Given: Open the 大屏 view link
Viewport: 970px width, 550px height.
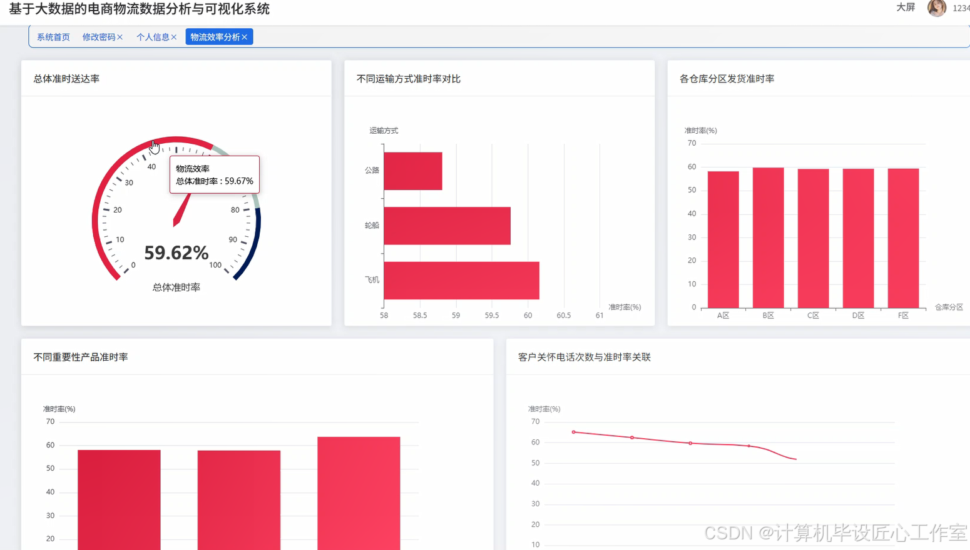Looking at the screenshot, I should point(906,7).
